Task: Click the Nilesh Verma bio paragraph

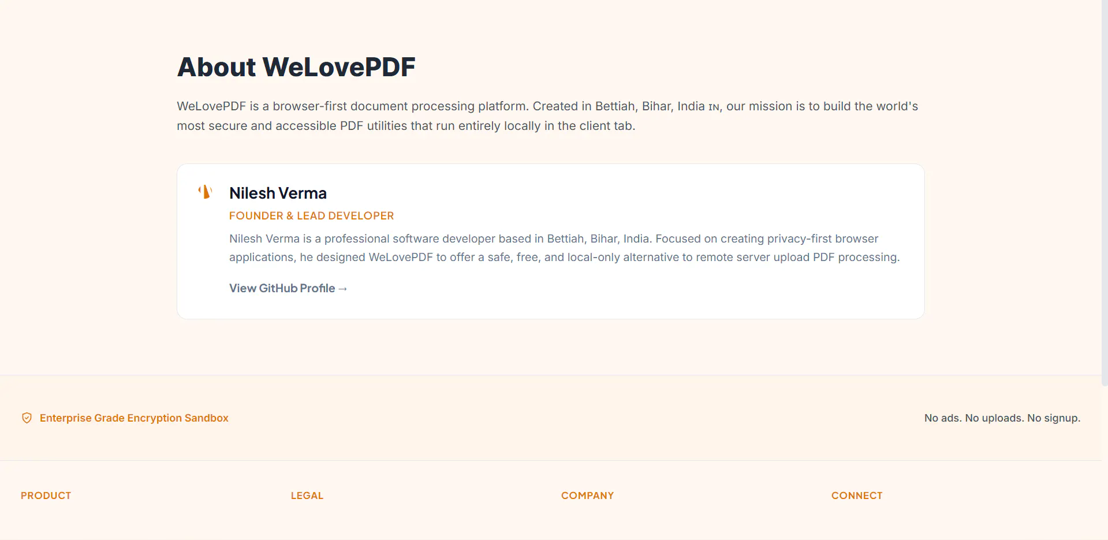Action: [x=564, y=248]
